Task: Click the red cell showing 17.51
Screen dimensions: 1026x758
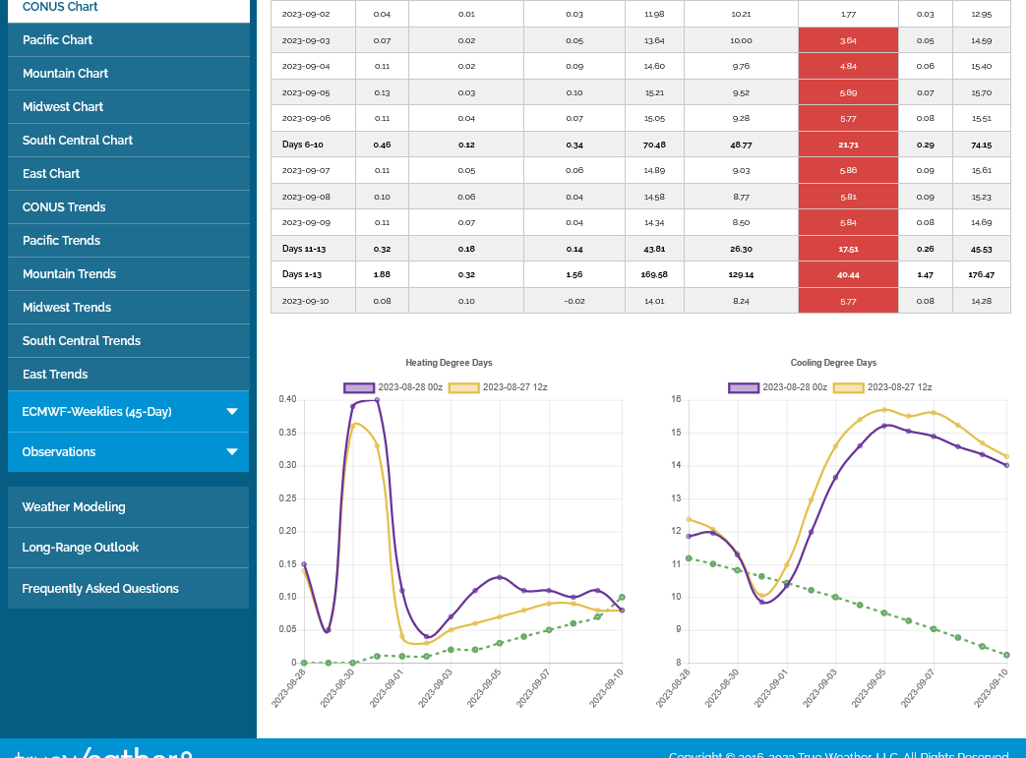Action: tap(848, 249)
